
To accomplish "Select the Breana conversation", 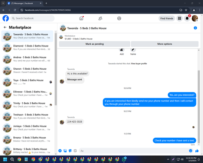I will pyautogui.click(x=27, y=139).
